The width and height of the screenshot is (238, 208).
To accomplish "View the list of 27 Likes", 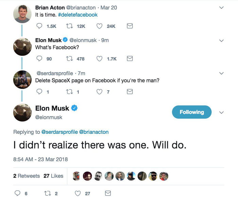I will tap(53, 176).
